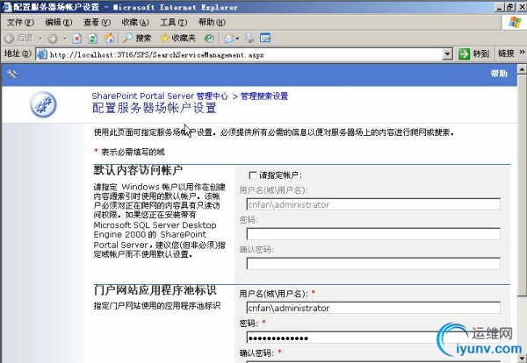Open the Mail icon dropdown arrow
Image resolution: width=527 pixels, height=363 pixels.
click(237, 39)
